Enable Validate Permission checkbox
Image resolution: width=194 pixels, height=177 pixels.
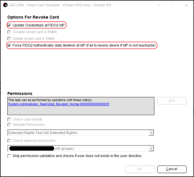coord(9,124)
